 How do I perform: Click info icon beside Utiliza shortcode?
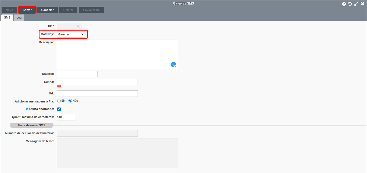coord(27,109)
